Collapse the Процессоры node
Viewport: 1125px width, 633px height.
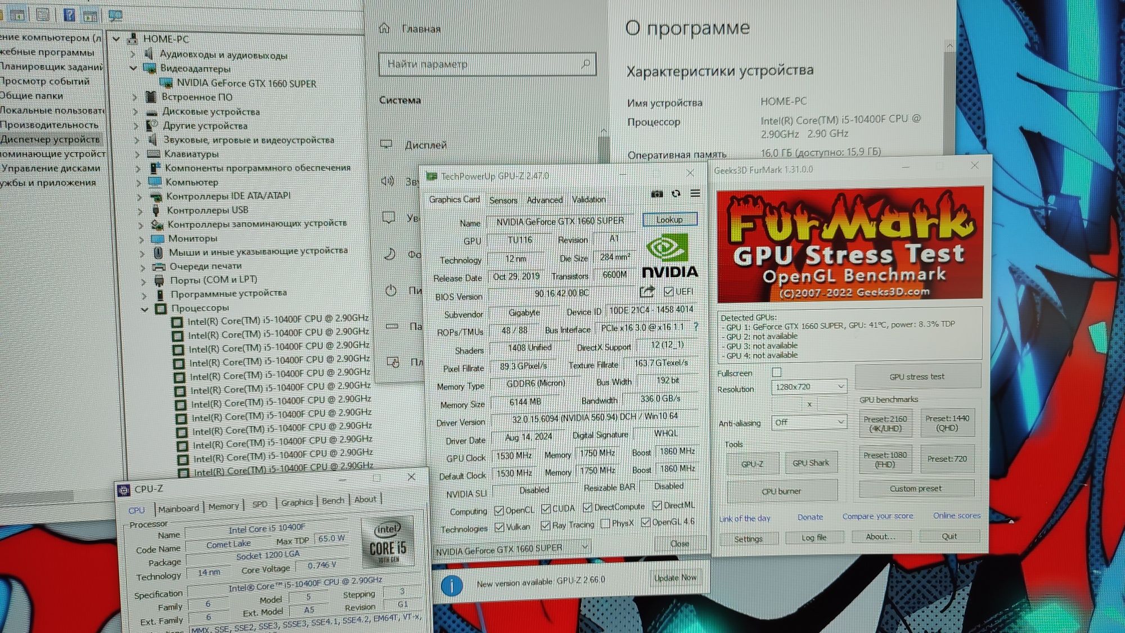click(x=145, y=309)
